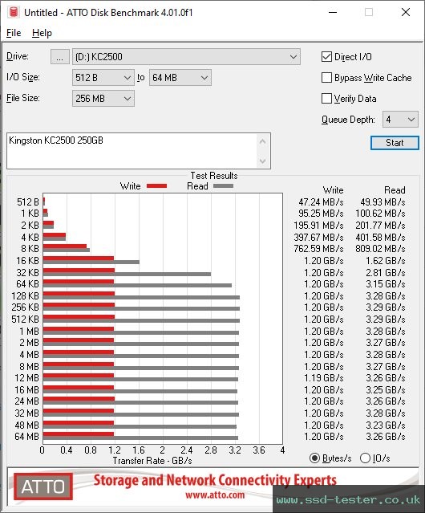Viewport: 425px width, 513px height.
Task: Click the Queue Depth label
Action: coord(348,120)
